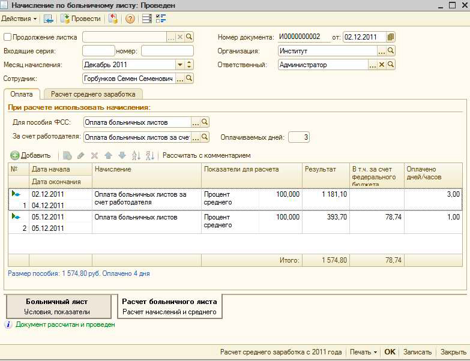
Task: Toggle the Продолжение листка checkbox
Action: pos(7,37)
